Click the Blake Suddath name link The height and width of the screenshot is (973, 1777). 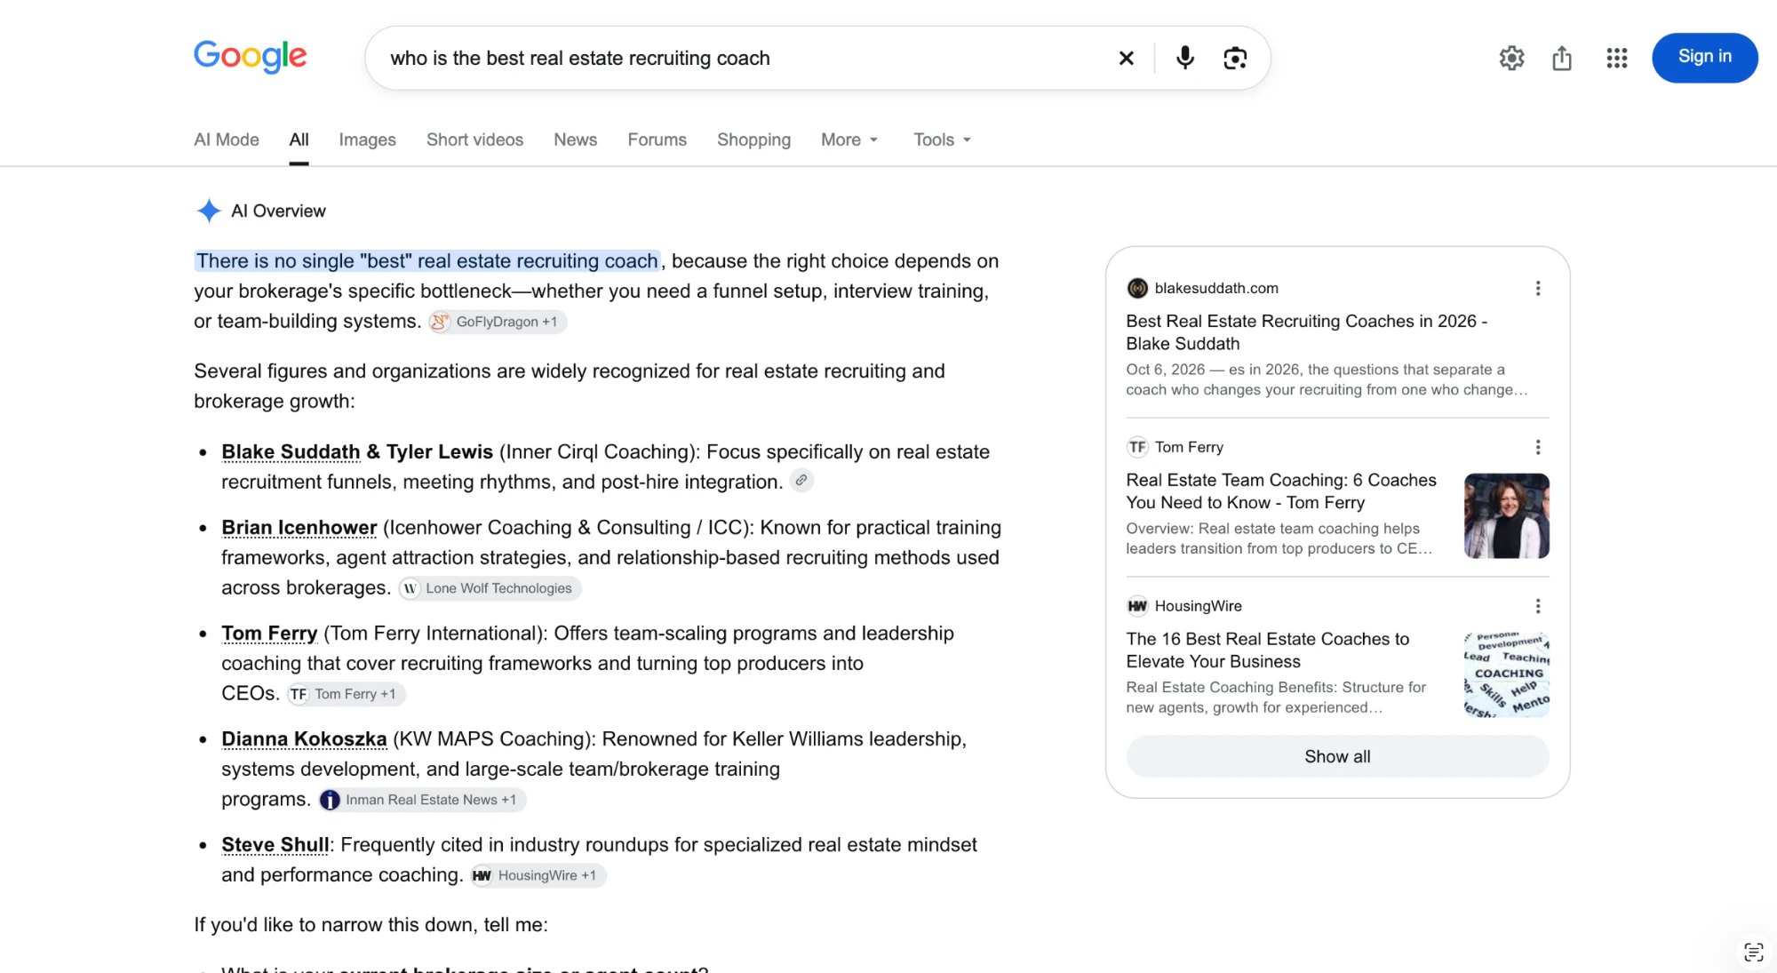pyautogui.click(x=291, y=451)
